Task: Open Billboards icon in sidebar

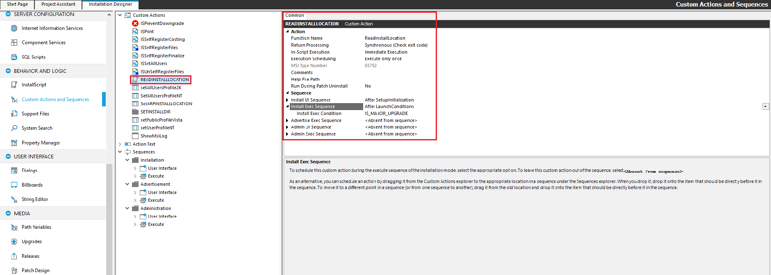Action: click(14, 185)
